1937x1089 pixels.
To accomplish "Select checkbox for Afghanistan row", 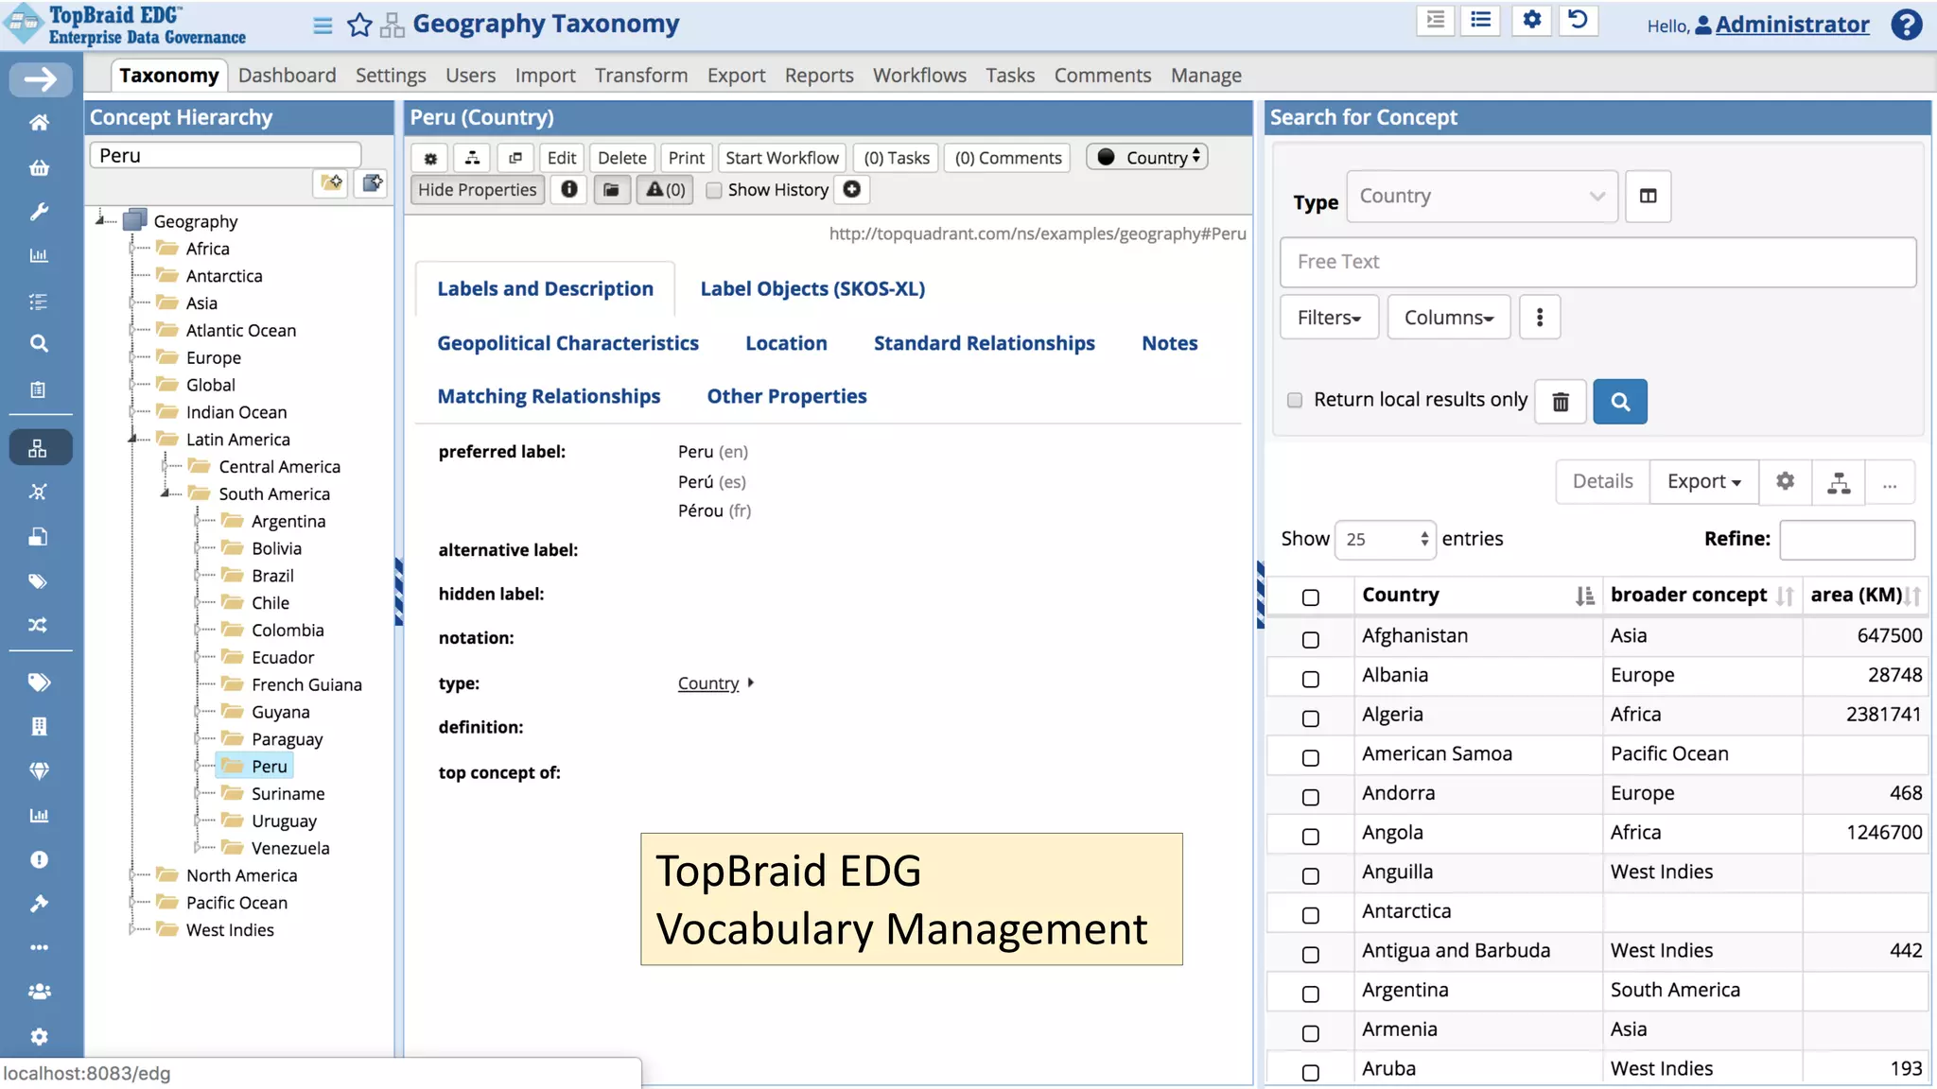I will [x=1310, y=640].
